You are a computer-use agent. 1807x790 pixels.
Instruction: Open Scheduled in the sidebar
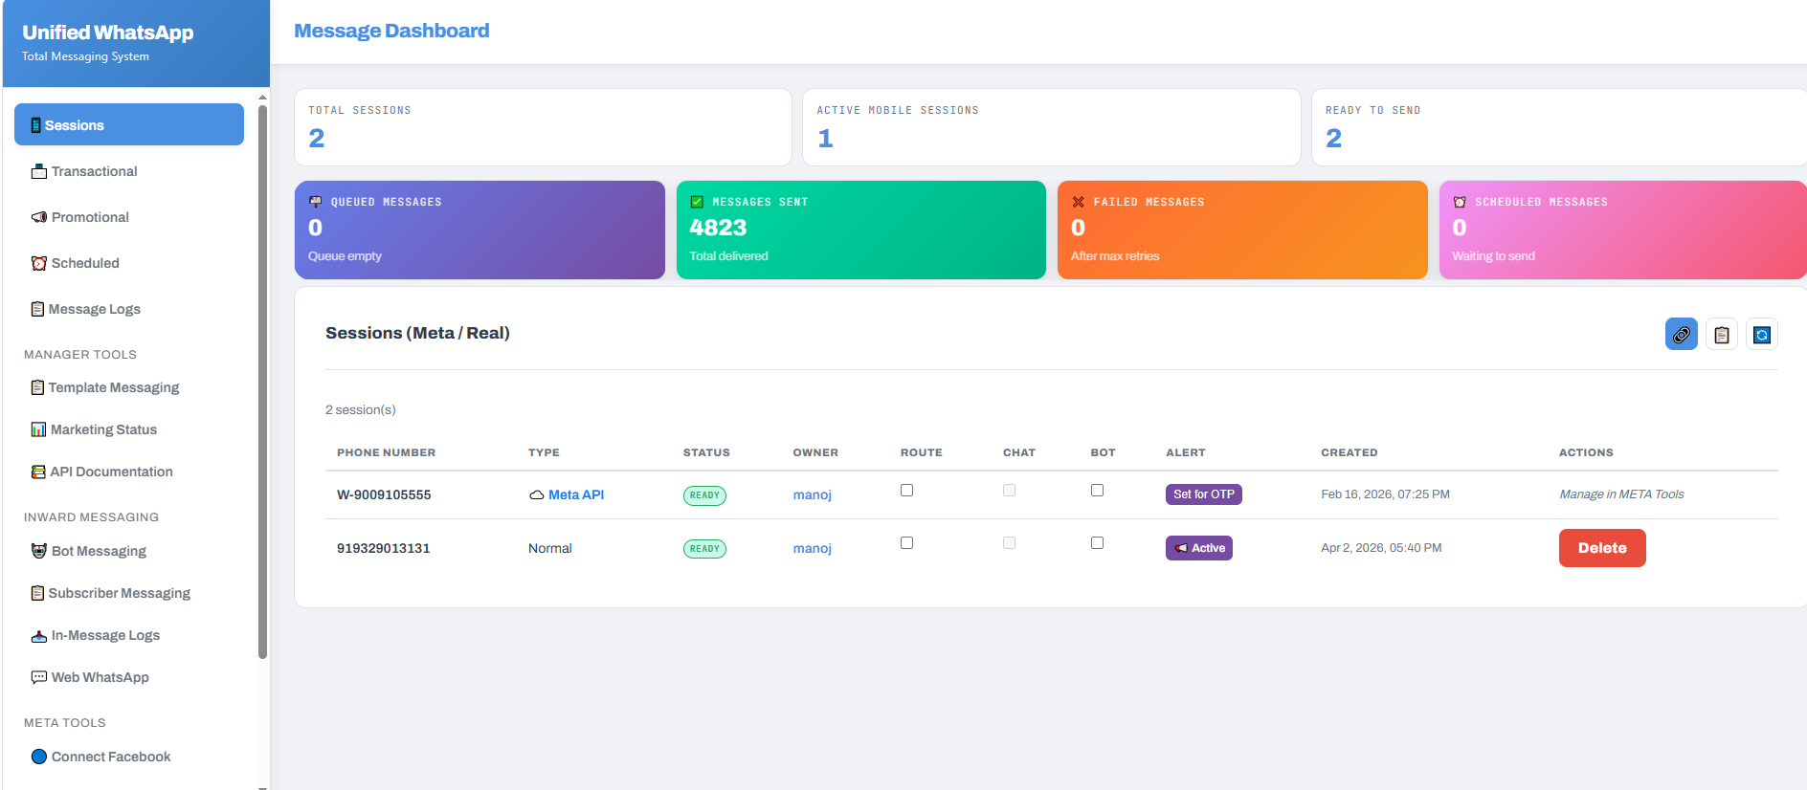(x=129, y=263)
